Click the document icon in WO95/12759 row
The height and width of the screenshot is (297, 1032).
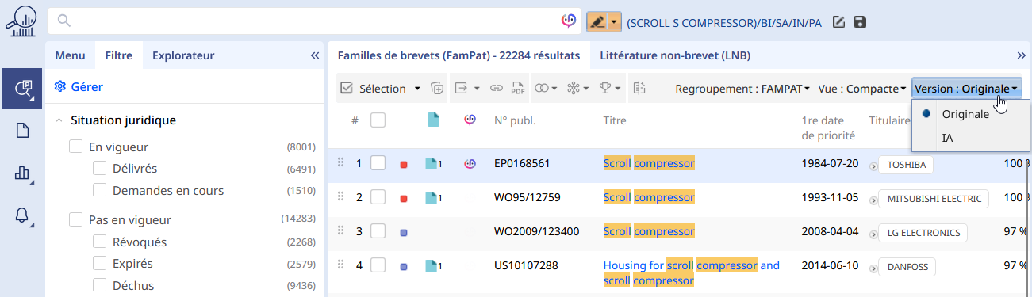click(431, 198)
